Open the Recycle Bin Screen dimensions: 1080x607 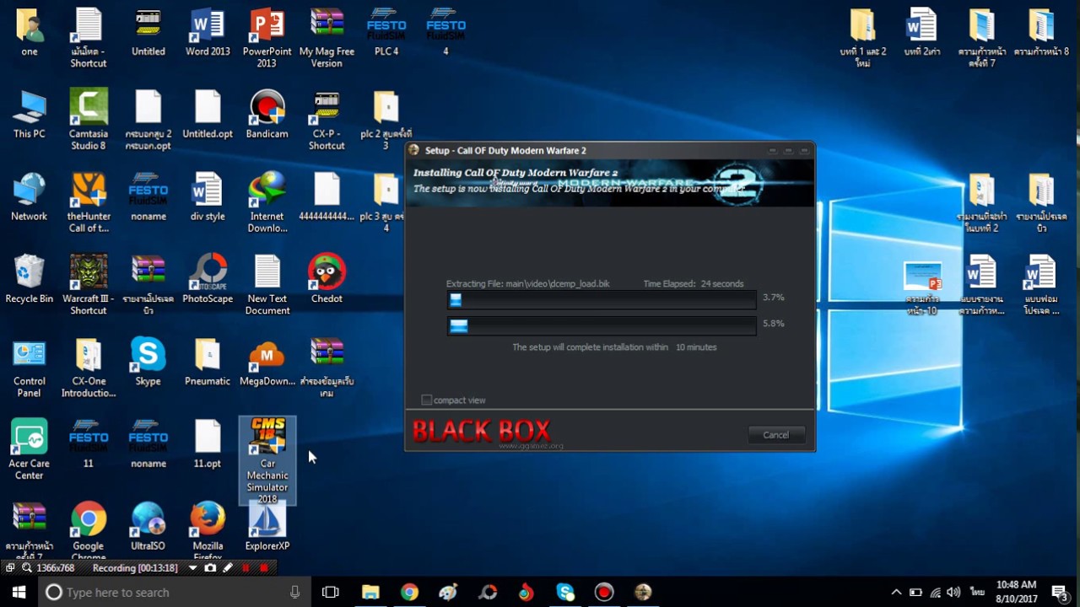(x=30, y=279)
